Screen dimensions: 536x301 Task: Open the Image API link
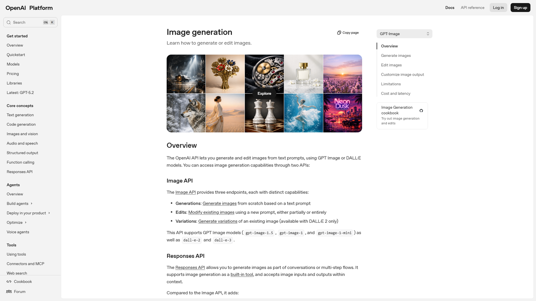point(186,192)
